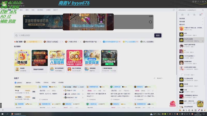Open the sidebar contacts person icon

coord(188,15)
